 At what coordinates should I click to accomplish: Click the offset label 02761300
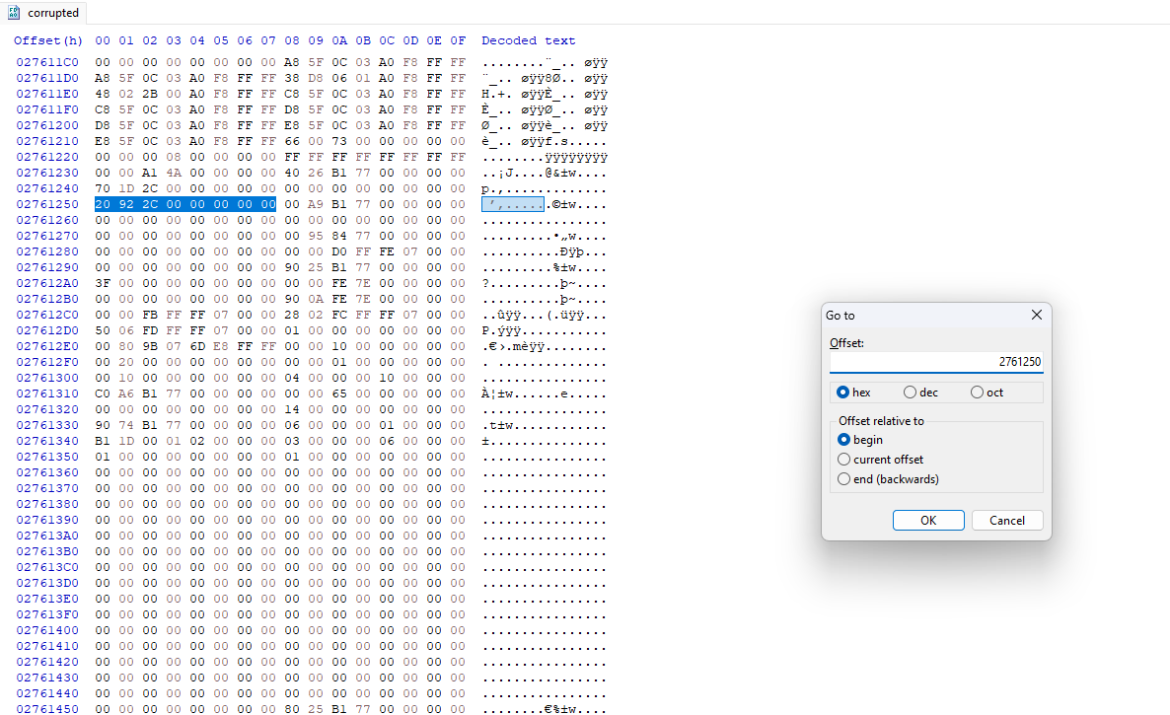tap(47, 378)
